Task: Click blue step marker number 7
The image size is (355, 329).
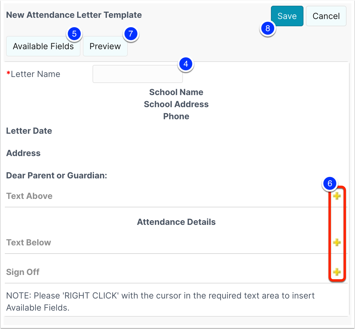Action: click(130, 34)
